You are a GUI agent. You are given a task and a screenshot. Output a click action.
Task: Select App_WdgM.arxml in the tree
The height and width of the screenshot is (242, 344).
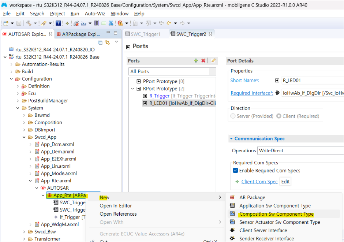click(x=60, y=224)
